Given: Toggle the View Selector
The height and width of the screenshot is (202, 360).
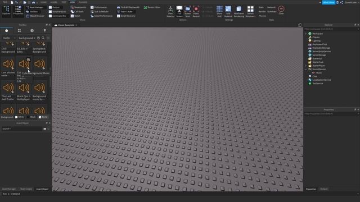Looking at the screenshot, I should pos(170,11).
